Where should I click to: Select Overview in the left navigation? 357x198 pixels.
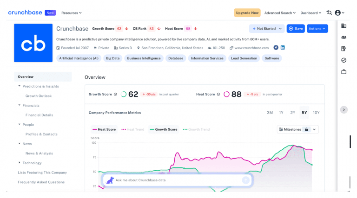click(x=43, y=77)
